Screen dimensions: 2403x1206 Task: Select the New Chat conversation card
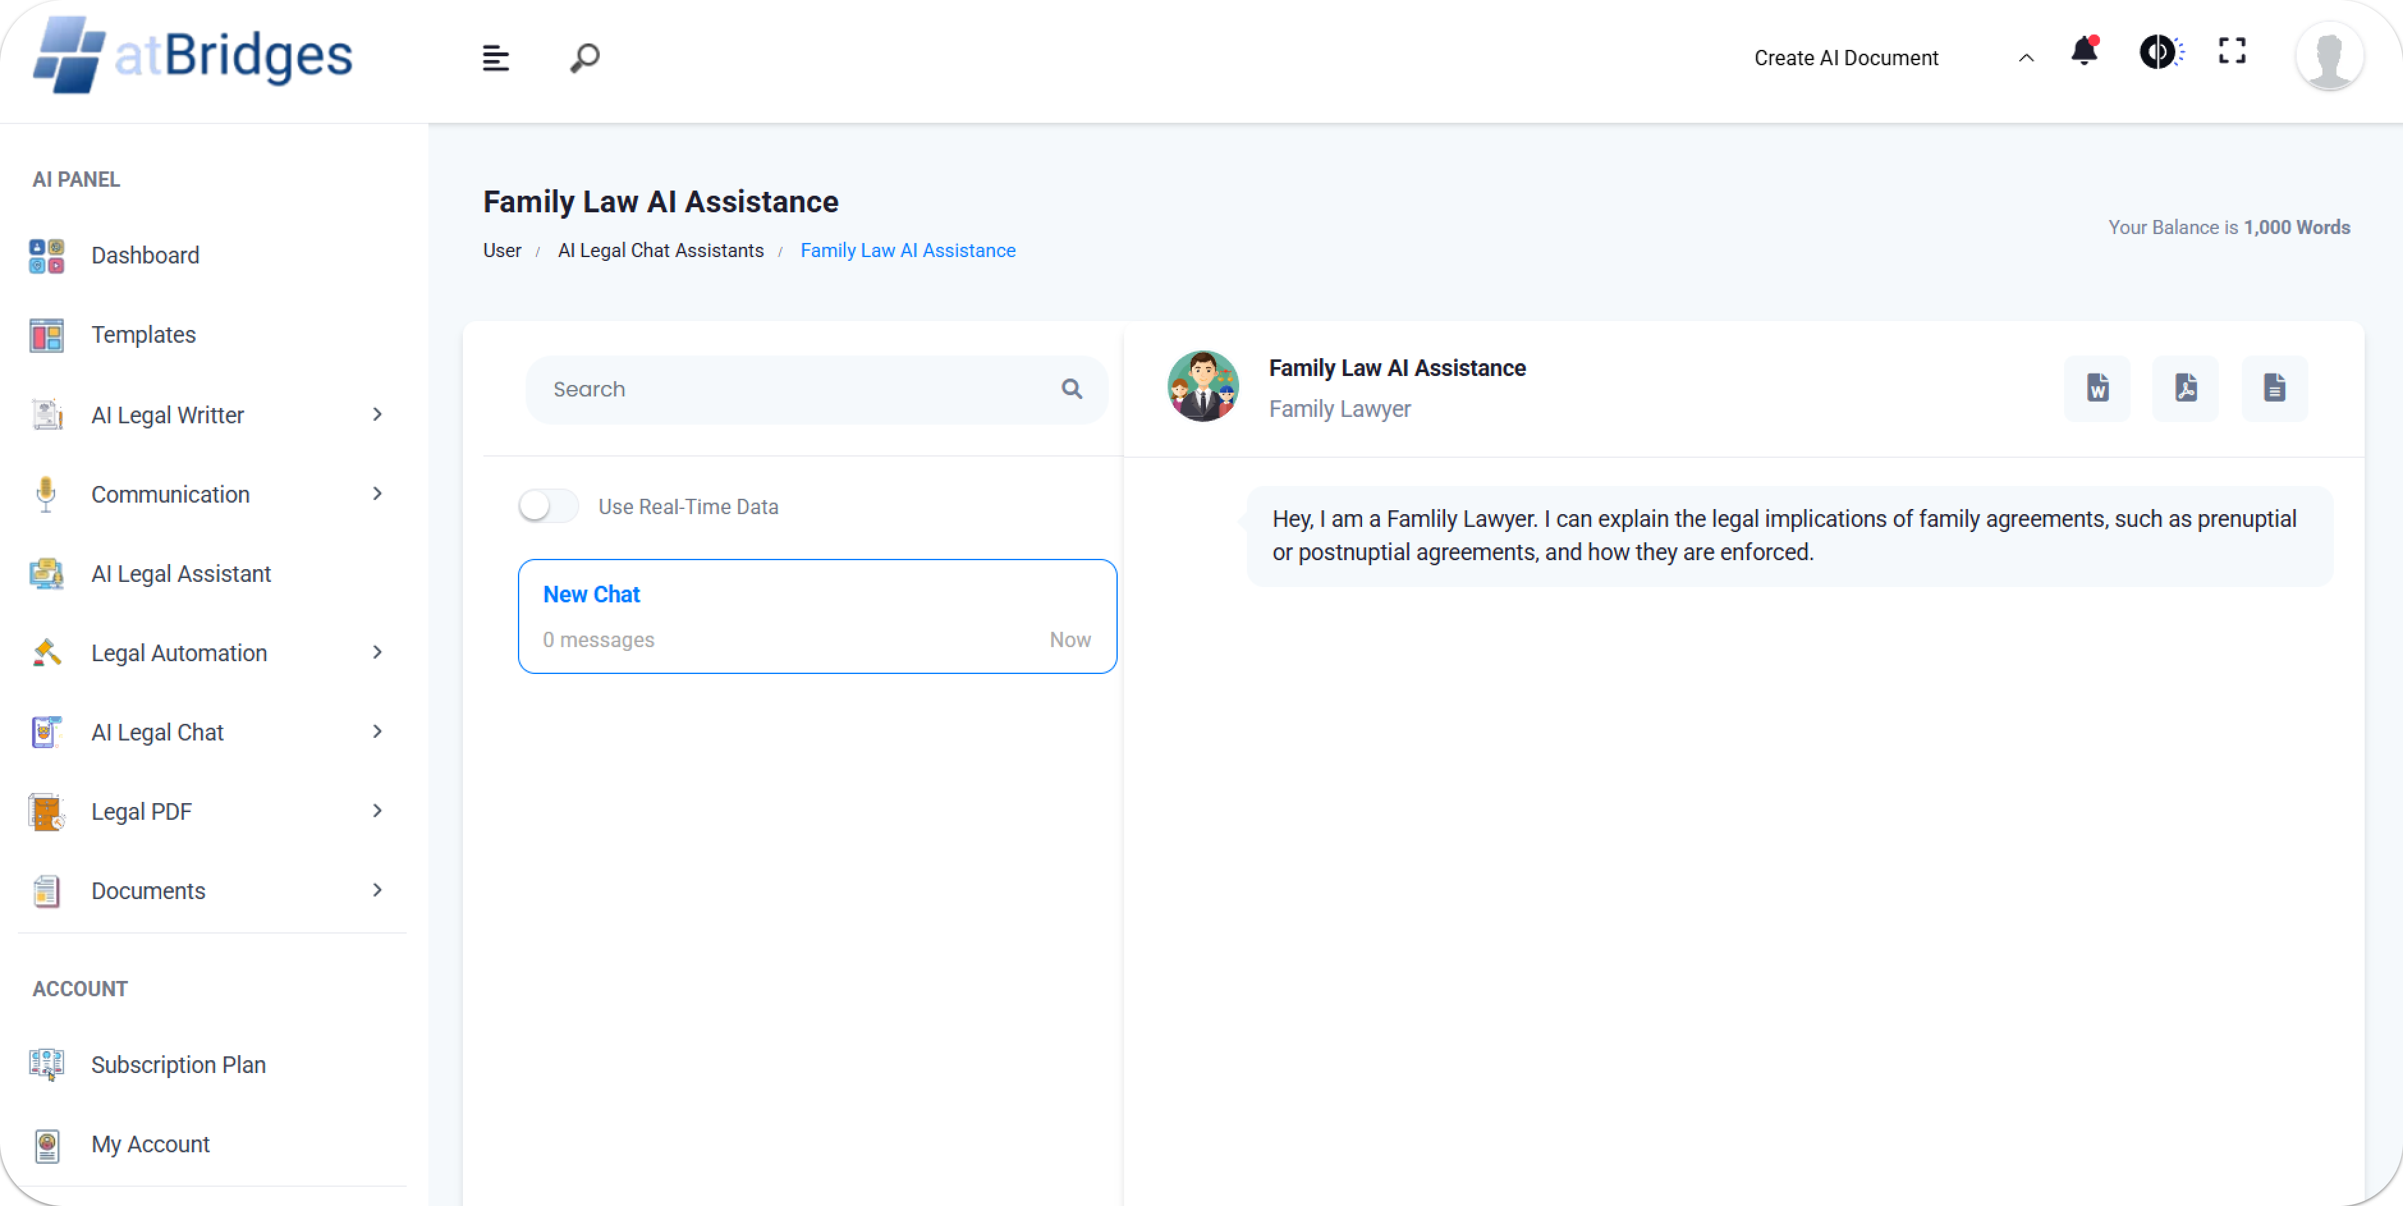(817, 616)
